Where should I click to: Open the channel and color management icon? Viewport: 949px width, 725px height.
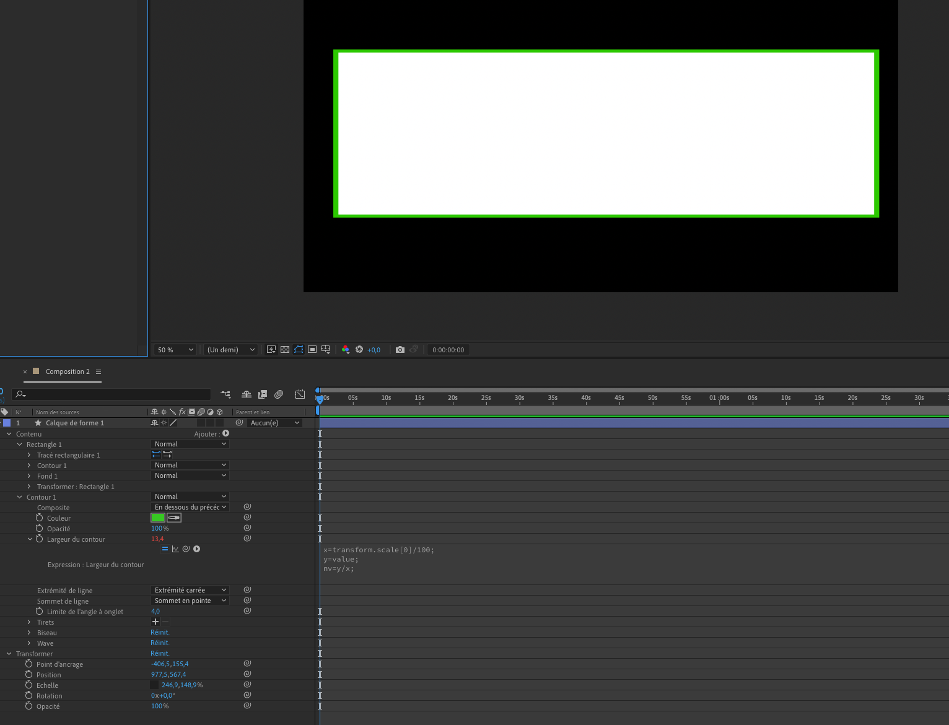(x=346, y=350)
